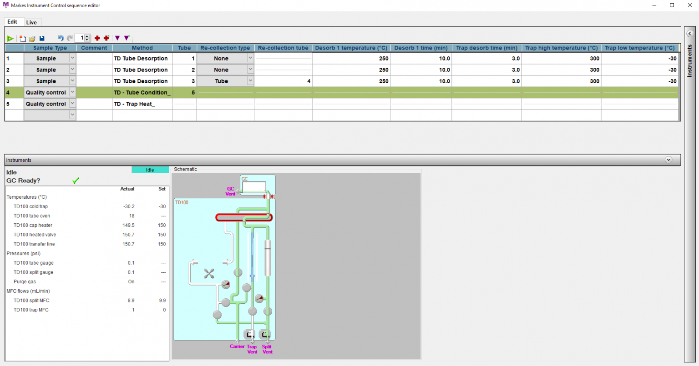Click the Method column header
The width and height of the screenshot is (699, 366).
pyautogui.click(x=142, y=48)
